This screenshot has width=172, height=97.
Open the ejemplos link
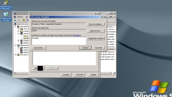coord(77,35)
